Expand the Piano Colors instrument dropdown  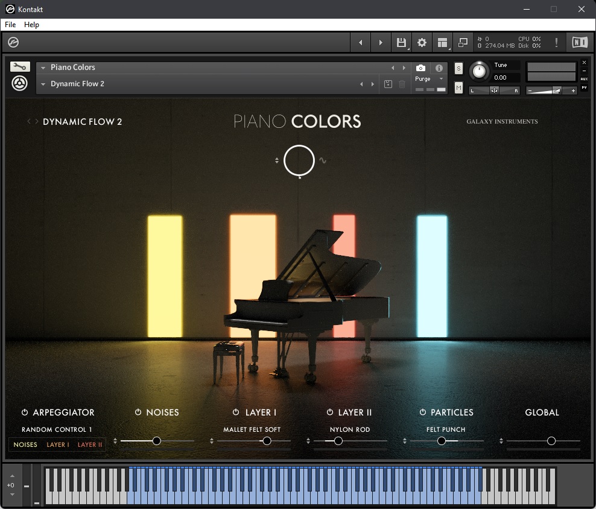tap(43, 68)
